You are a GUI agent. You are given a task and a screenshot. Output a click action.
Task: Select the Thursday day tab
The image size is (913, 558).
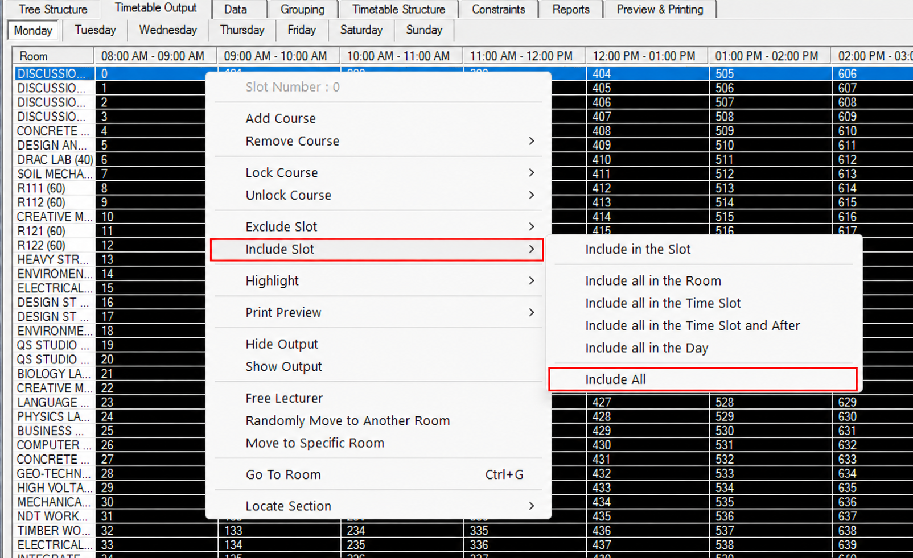[x=242, y=30]
